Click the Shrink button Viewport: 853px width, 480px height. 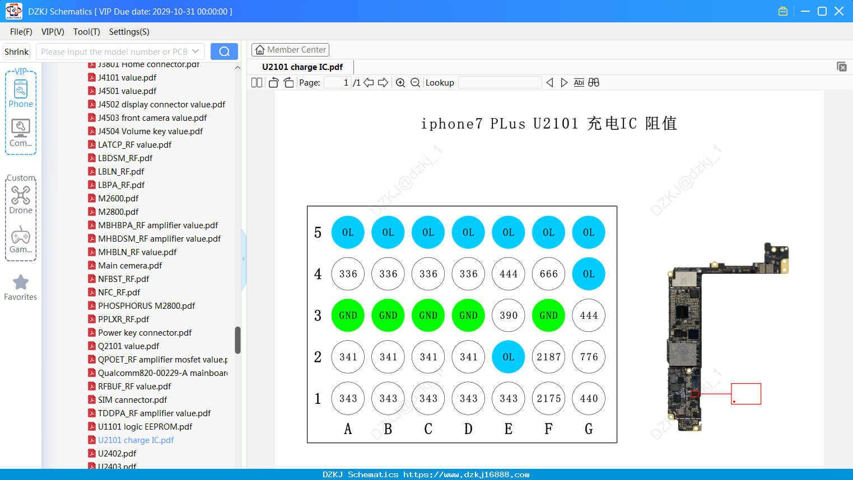coord(17,51)
